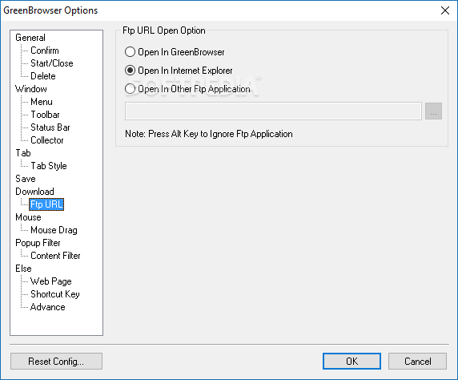This screenshot has width=458, height=380.
Task: Select the Mouse Drag tree item
Action: pyautogui.click(x=54, y=230)
